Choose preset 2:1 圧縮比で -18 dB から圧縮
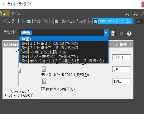144x114 pixels. coord(64,43)
